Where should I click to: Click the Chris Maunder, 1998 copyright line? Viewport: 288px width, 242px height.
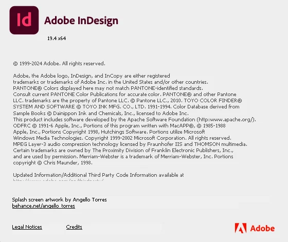[52, 163]
